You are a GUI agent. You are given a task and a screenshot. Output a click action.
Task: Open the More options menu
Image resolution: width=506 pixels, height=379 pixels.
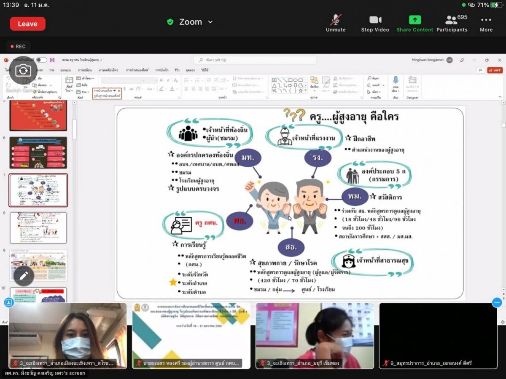tap(486, 24)
